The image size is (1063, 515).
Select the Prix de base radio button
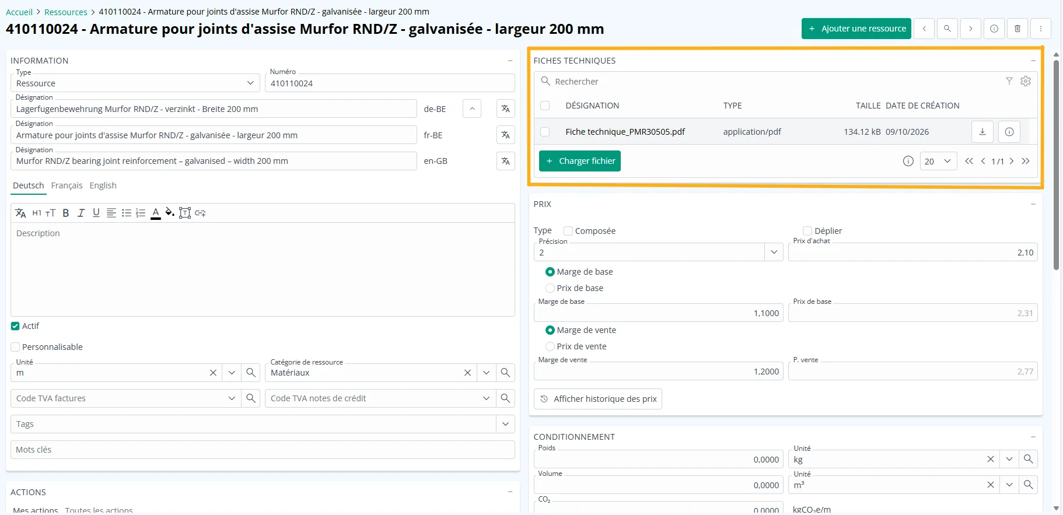click(550, 288)
